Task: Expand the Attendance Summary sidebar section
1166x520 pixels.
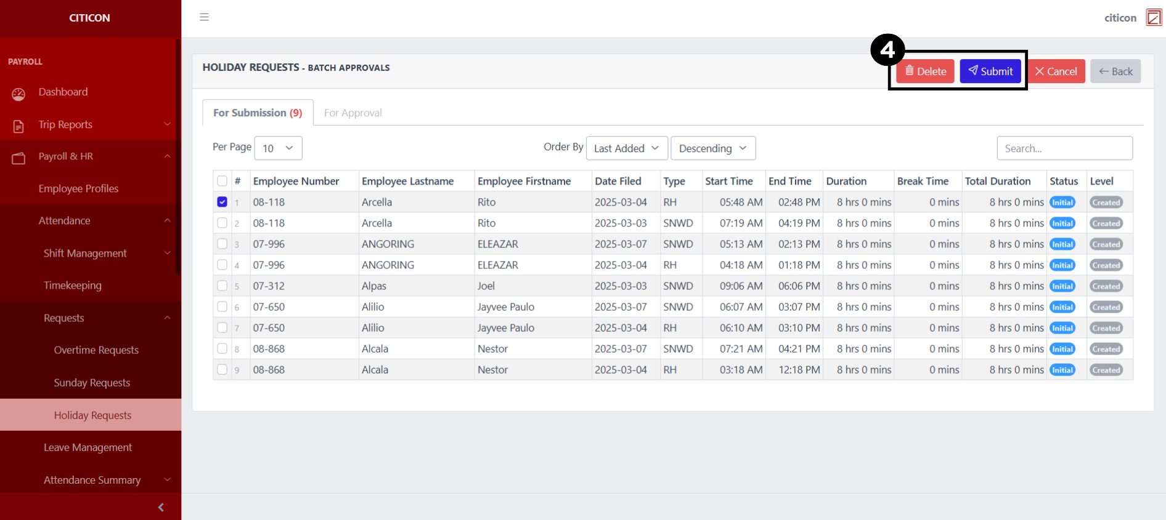Action: [x=92, y=480]
